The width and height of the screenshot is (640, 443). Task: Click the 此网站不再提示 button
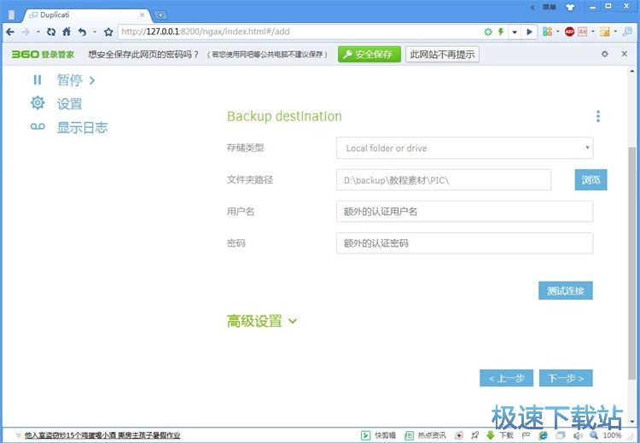442,55
